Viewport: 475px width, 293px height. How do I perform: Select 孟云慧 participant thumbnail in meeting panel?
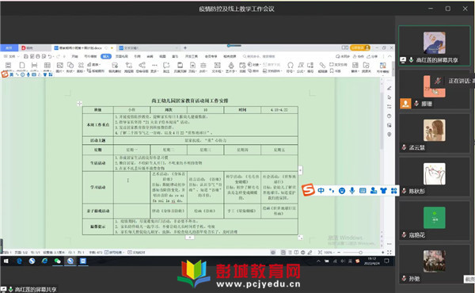pyautogui.click(x=434, y=134)
